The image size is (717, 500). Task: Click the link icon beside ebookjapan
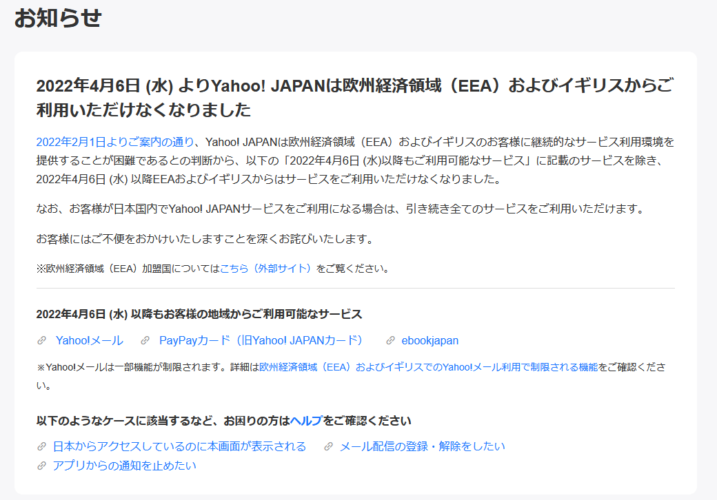pyautogui.click(x=390, y=341)
